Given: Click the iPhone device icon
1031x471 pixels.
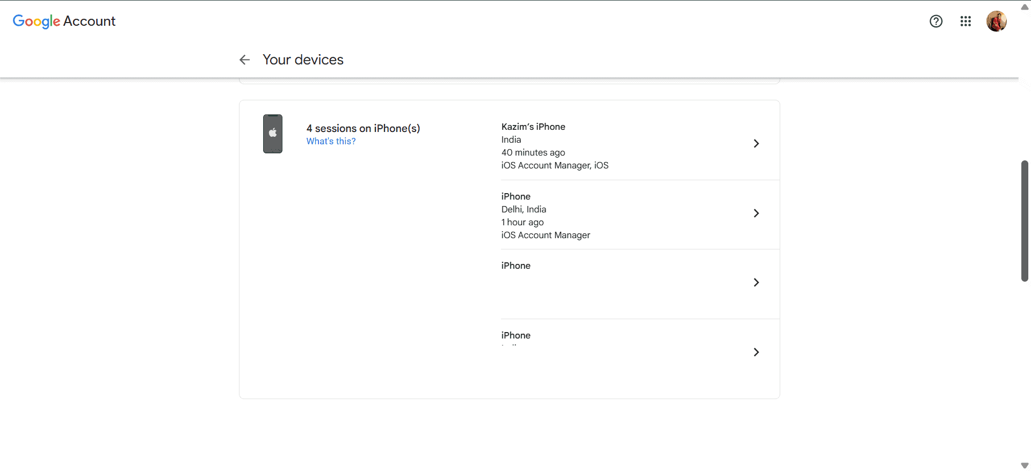Looking at the screenshot, I should coord(273,134).
